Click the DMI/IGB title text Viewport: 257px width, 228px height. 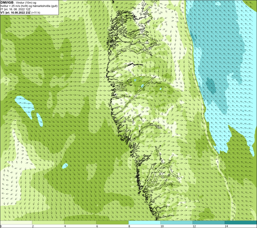click(7, 3)
